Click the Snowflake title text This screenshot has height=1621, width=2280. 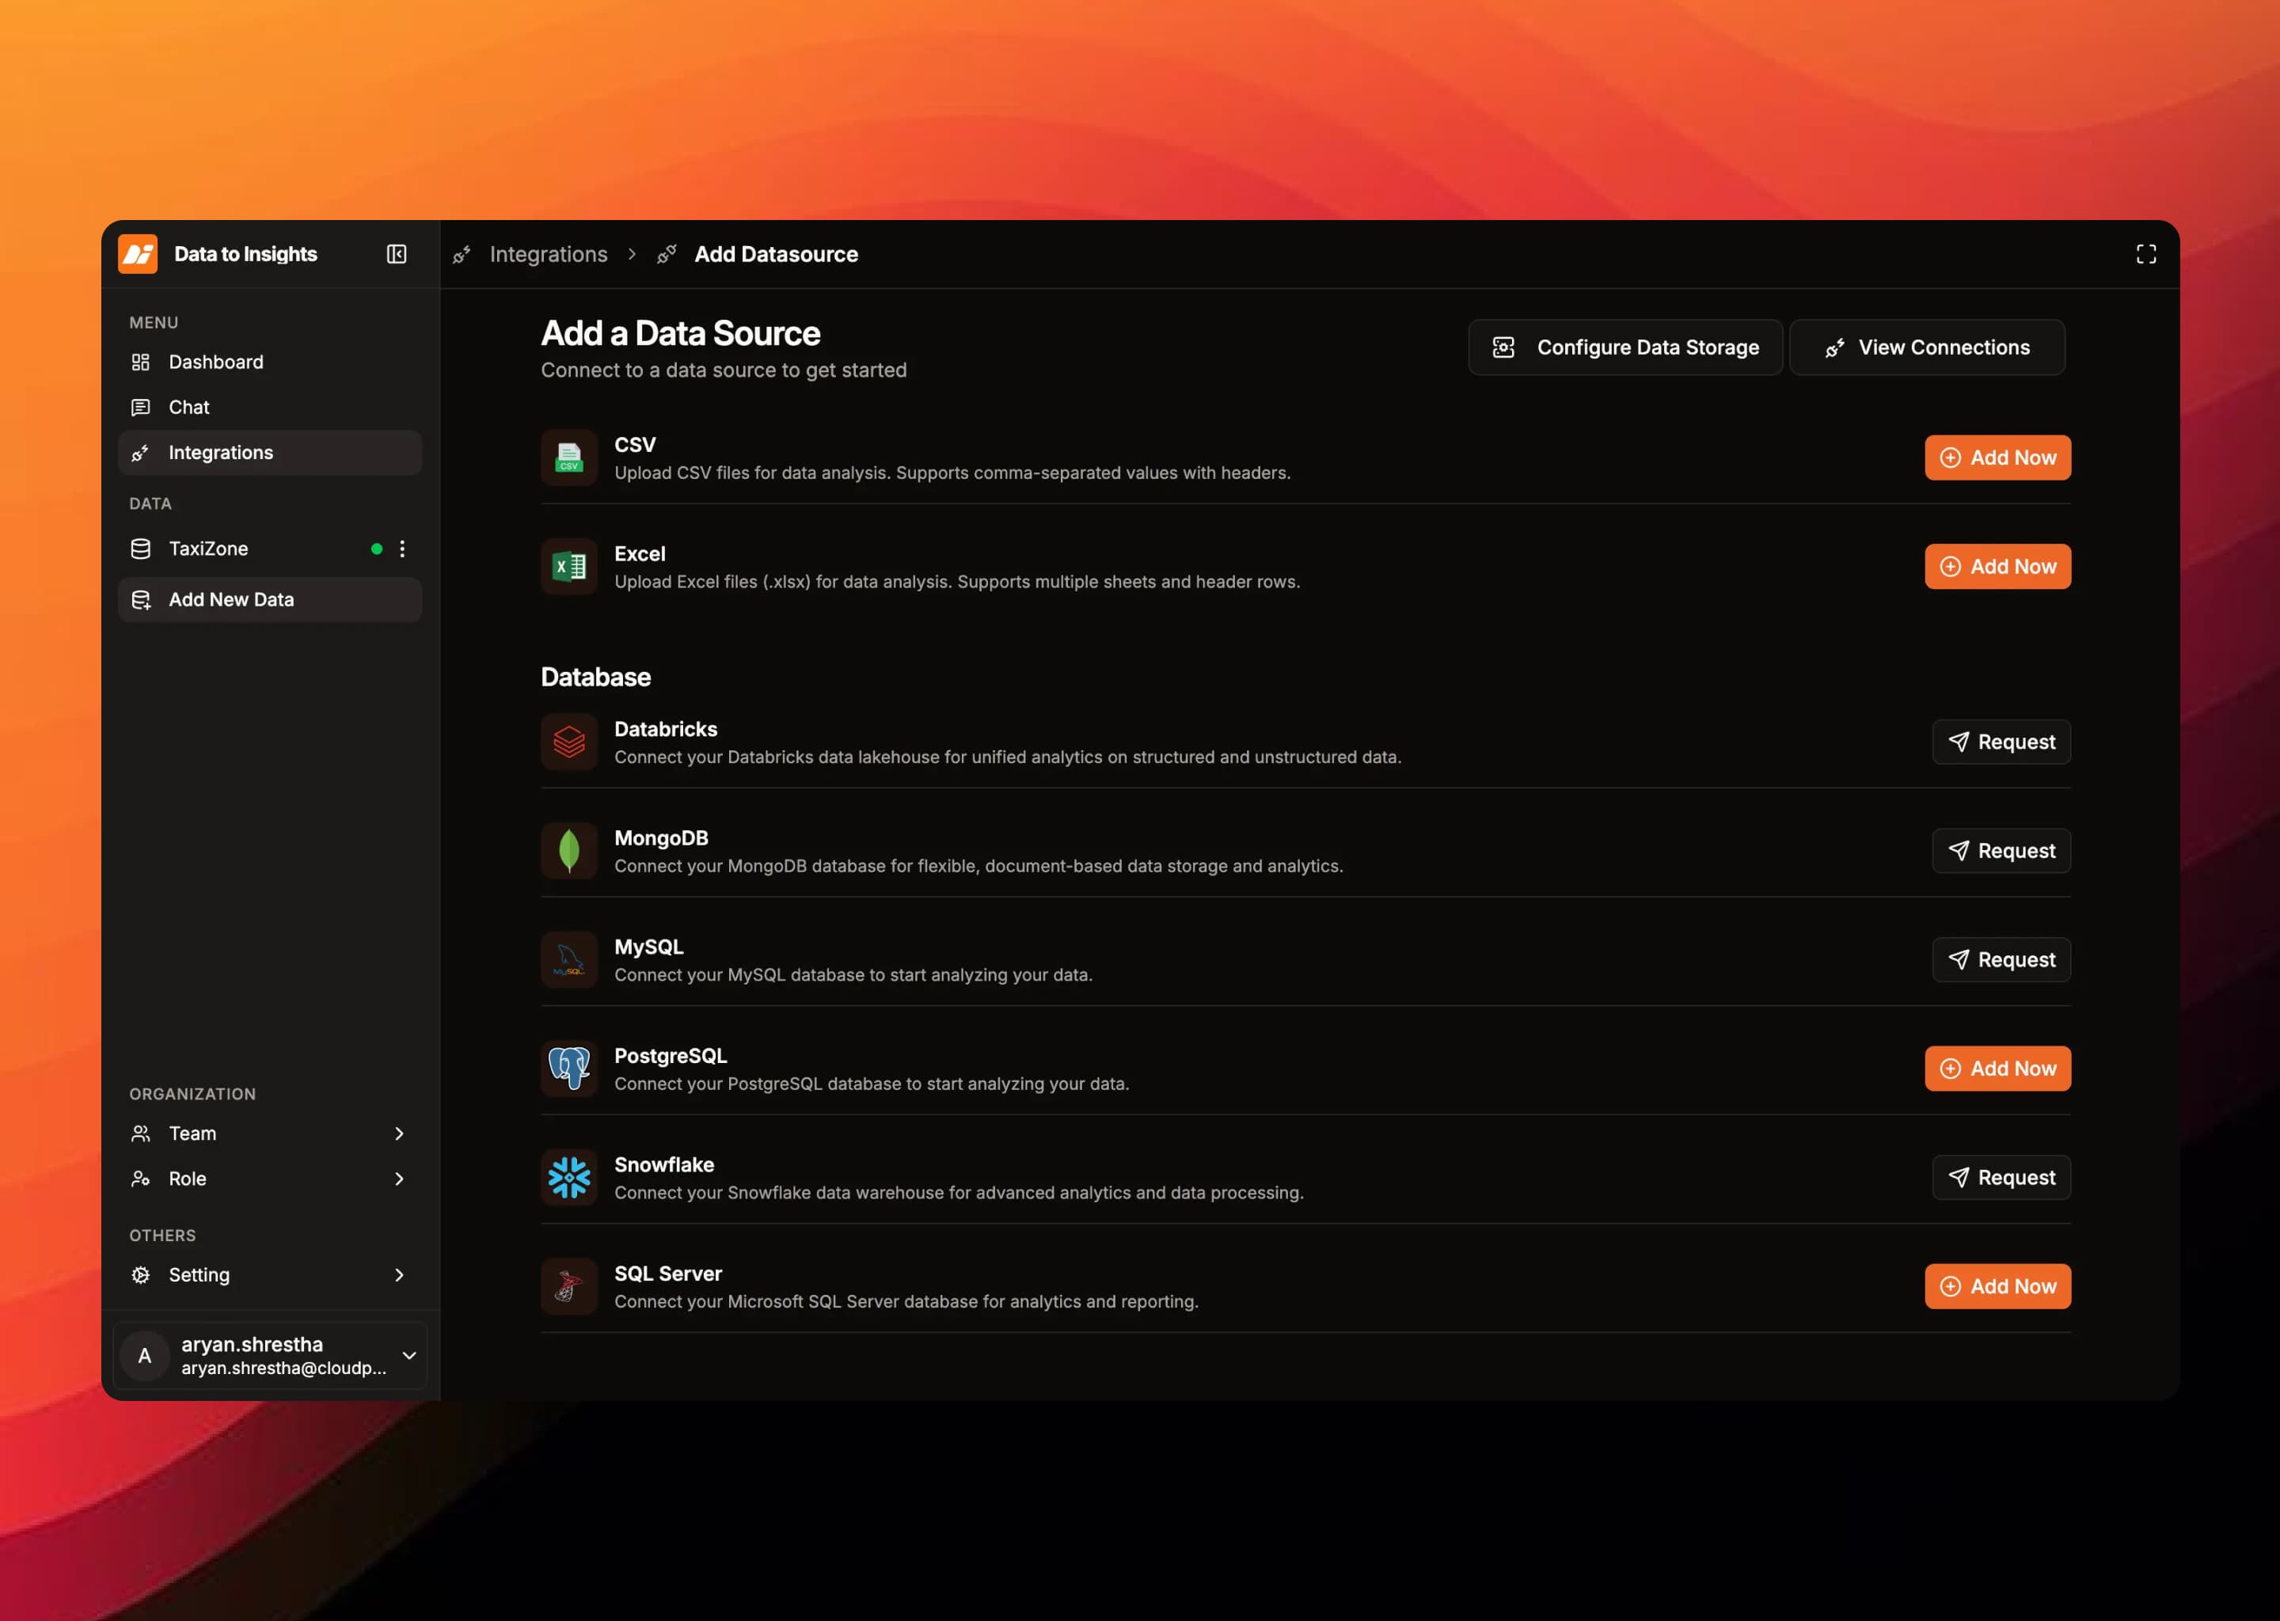point(664,1164)
